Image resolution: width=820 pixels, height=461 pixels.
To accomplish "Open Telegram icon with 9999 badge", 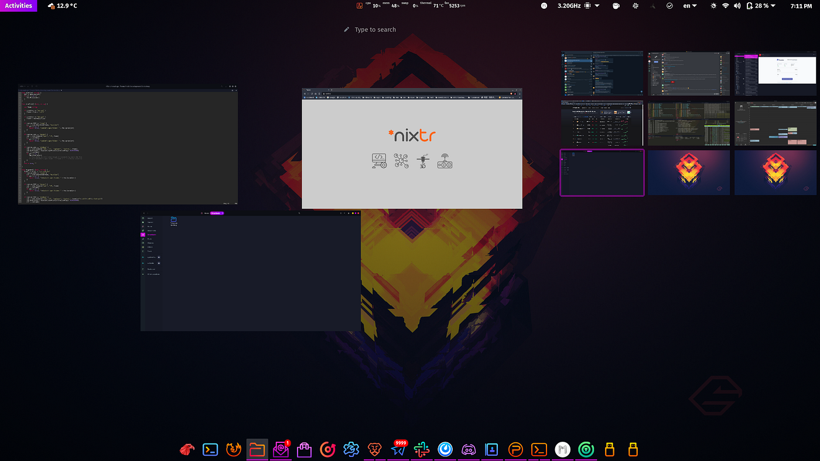I will pyautogui.click(x=399, y=449).
